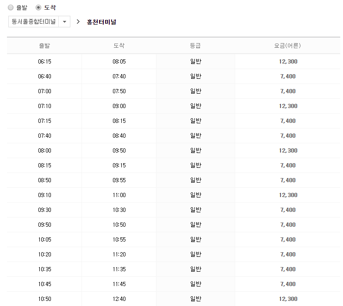
Task: Click the 출발 column header
Action: tap(44, 45)
